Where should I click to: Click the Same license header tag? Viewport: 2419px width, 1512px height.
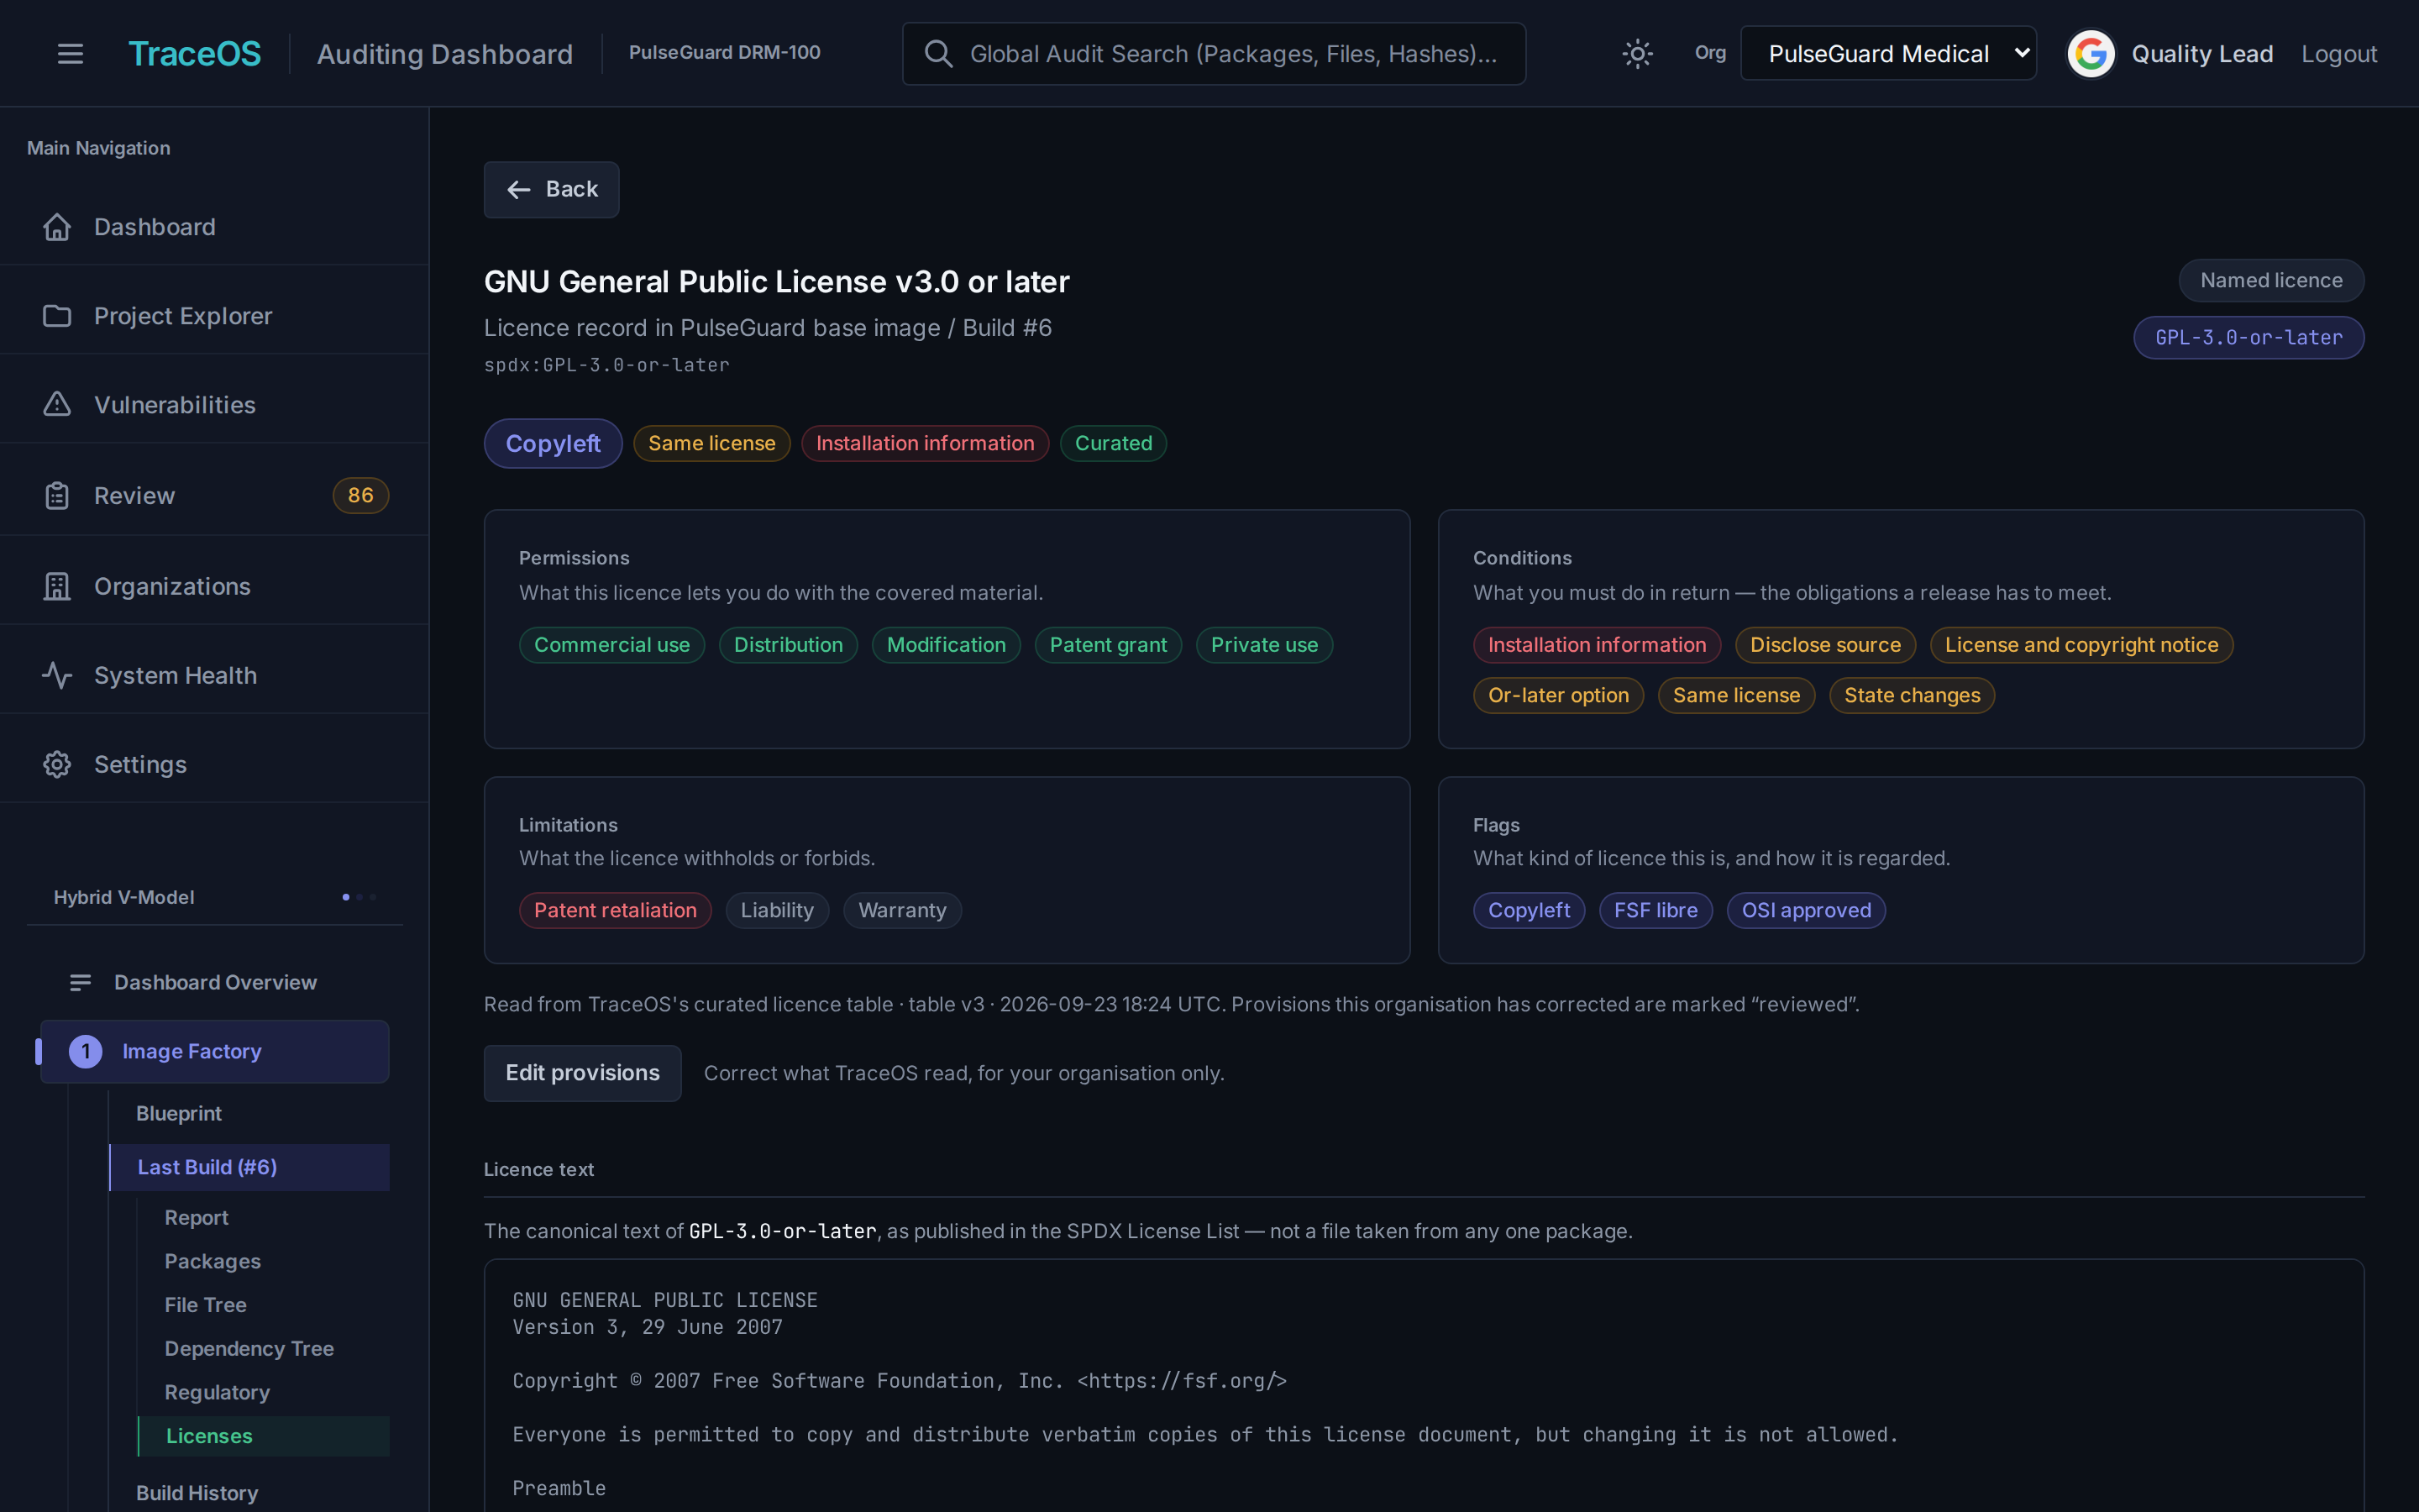711,443
